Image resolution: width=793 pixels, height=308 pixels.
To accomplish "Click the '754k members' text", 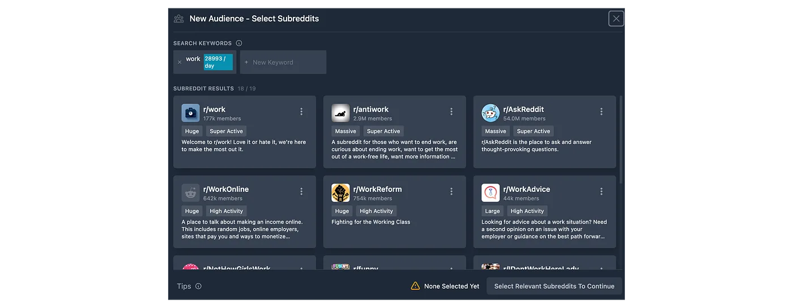I will [x=373, y=199].
